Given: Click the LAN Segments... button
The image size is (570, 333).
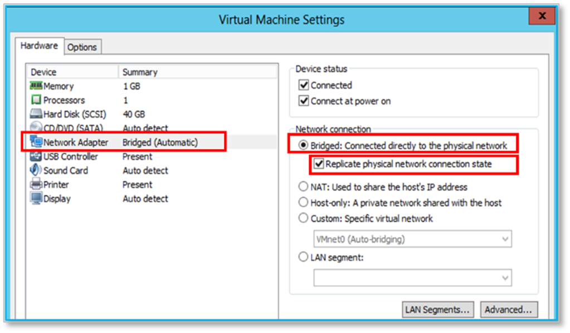Looking at the screenshot, I should pyautogui.click(x=439, y=310).
